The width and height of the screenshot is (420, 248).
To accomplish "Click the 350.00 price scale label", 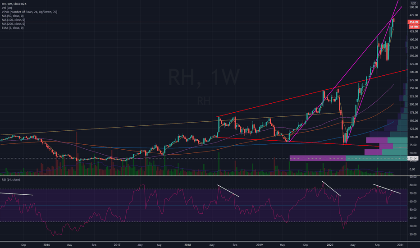I will coord(414,56).
